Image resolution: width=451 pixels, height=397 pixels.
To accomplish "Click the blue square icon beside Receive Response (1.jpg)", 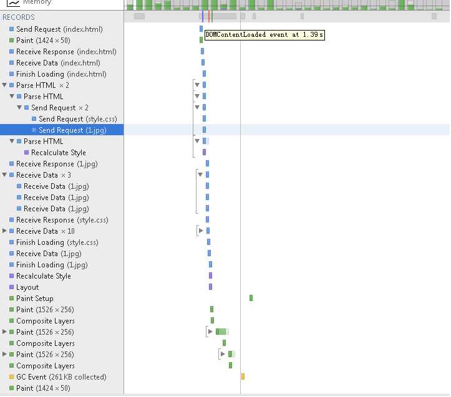I will [x=11, y=163].
